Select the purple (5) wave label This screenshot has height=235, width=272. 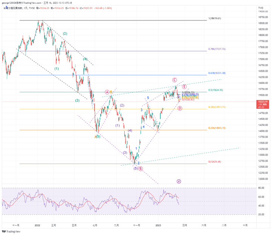pyautogui.click(x=136, y=169)
